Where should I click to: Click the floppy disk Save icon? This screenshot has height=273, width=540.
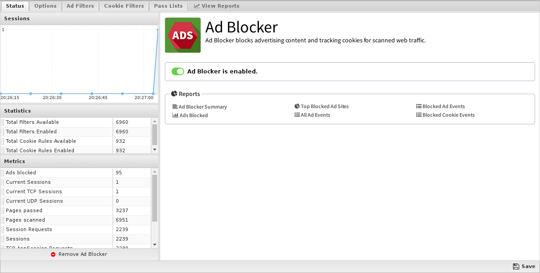516,266
